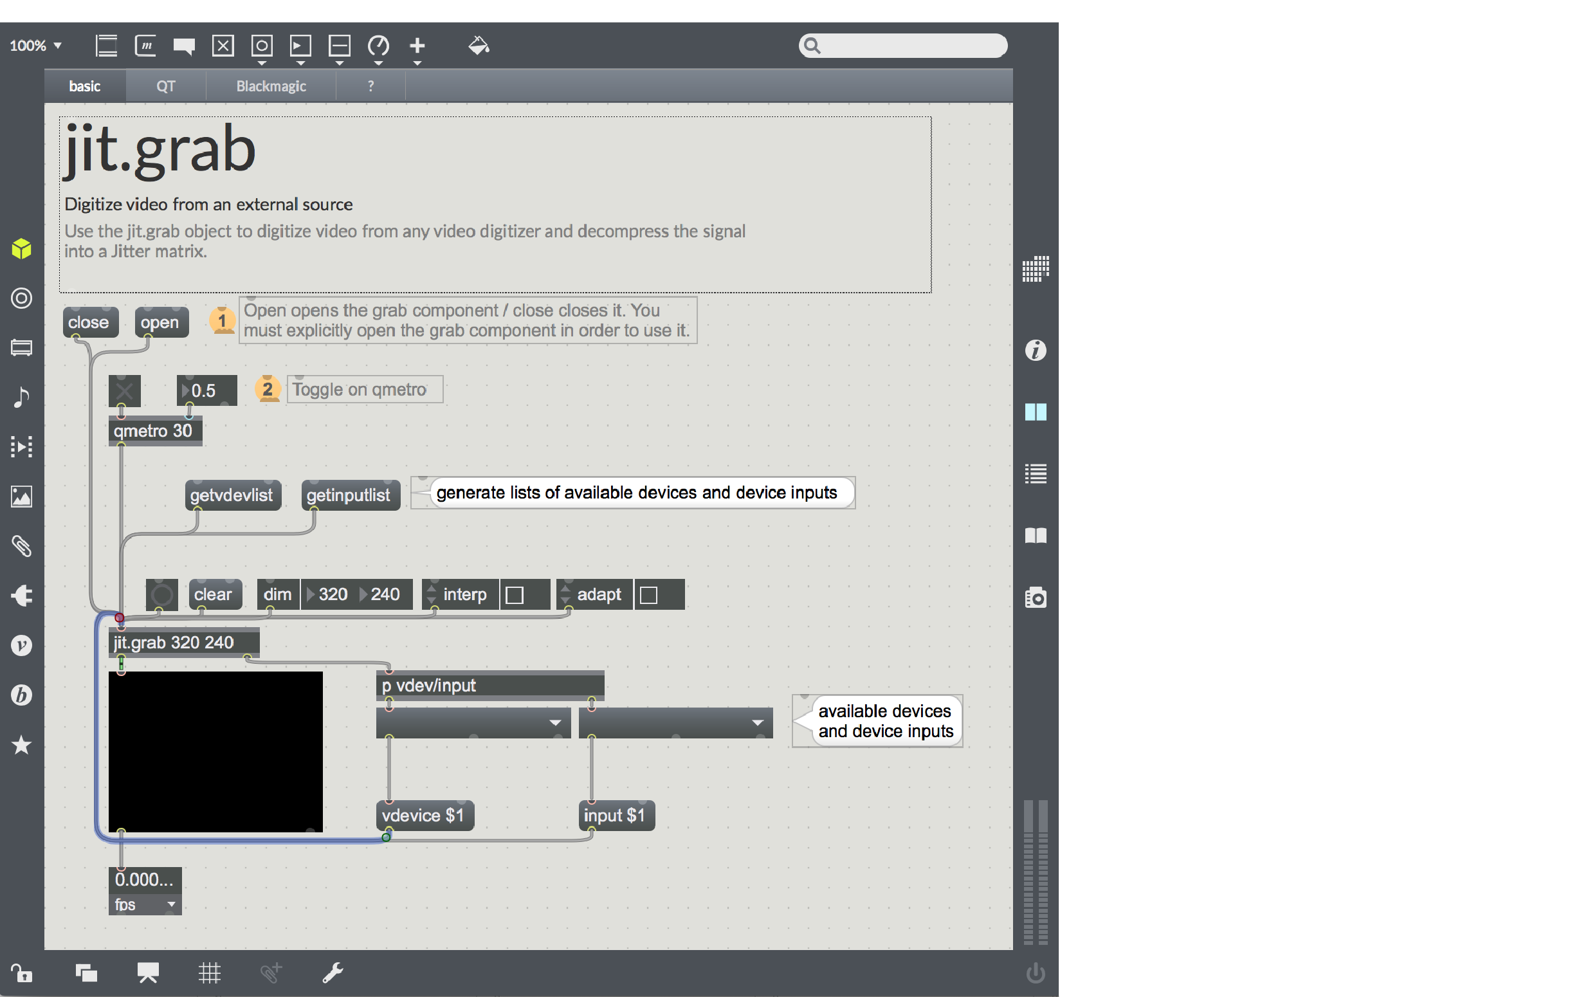Open the Vizzie modules icon in sidebar
The image size is (1572, 997).
point(21,645)
